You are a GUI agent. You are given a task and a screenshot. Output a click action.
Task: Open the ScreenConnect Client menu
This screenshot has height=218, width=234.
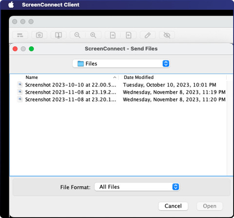click(x=51, y=5)
